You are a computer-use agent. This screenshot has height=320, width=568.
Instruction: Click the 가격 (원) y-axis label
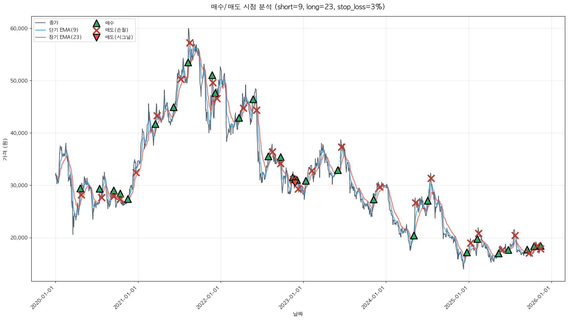(x=5, y=149)
